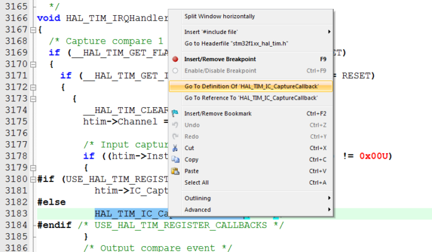Collapse the if block fold at line 3170
This screenshot has width=432, height=252.
coord(32,64)
